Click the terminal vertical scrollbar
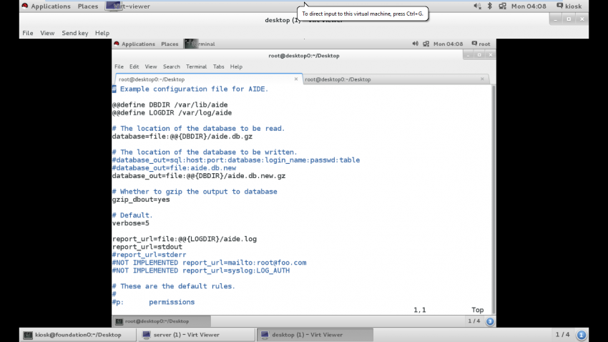 point(491,193)
